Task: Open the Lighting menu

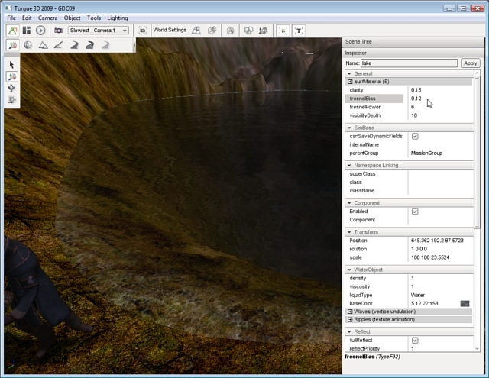Action: point(117,18)
